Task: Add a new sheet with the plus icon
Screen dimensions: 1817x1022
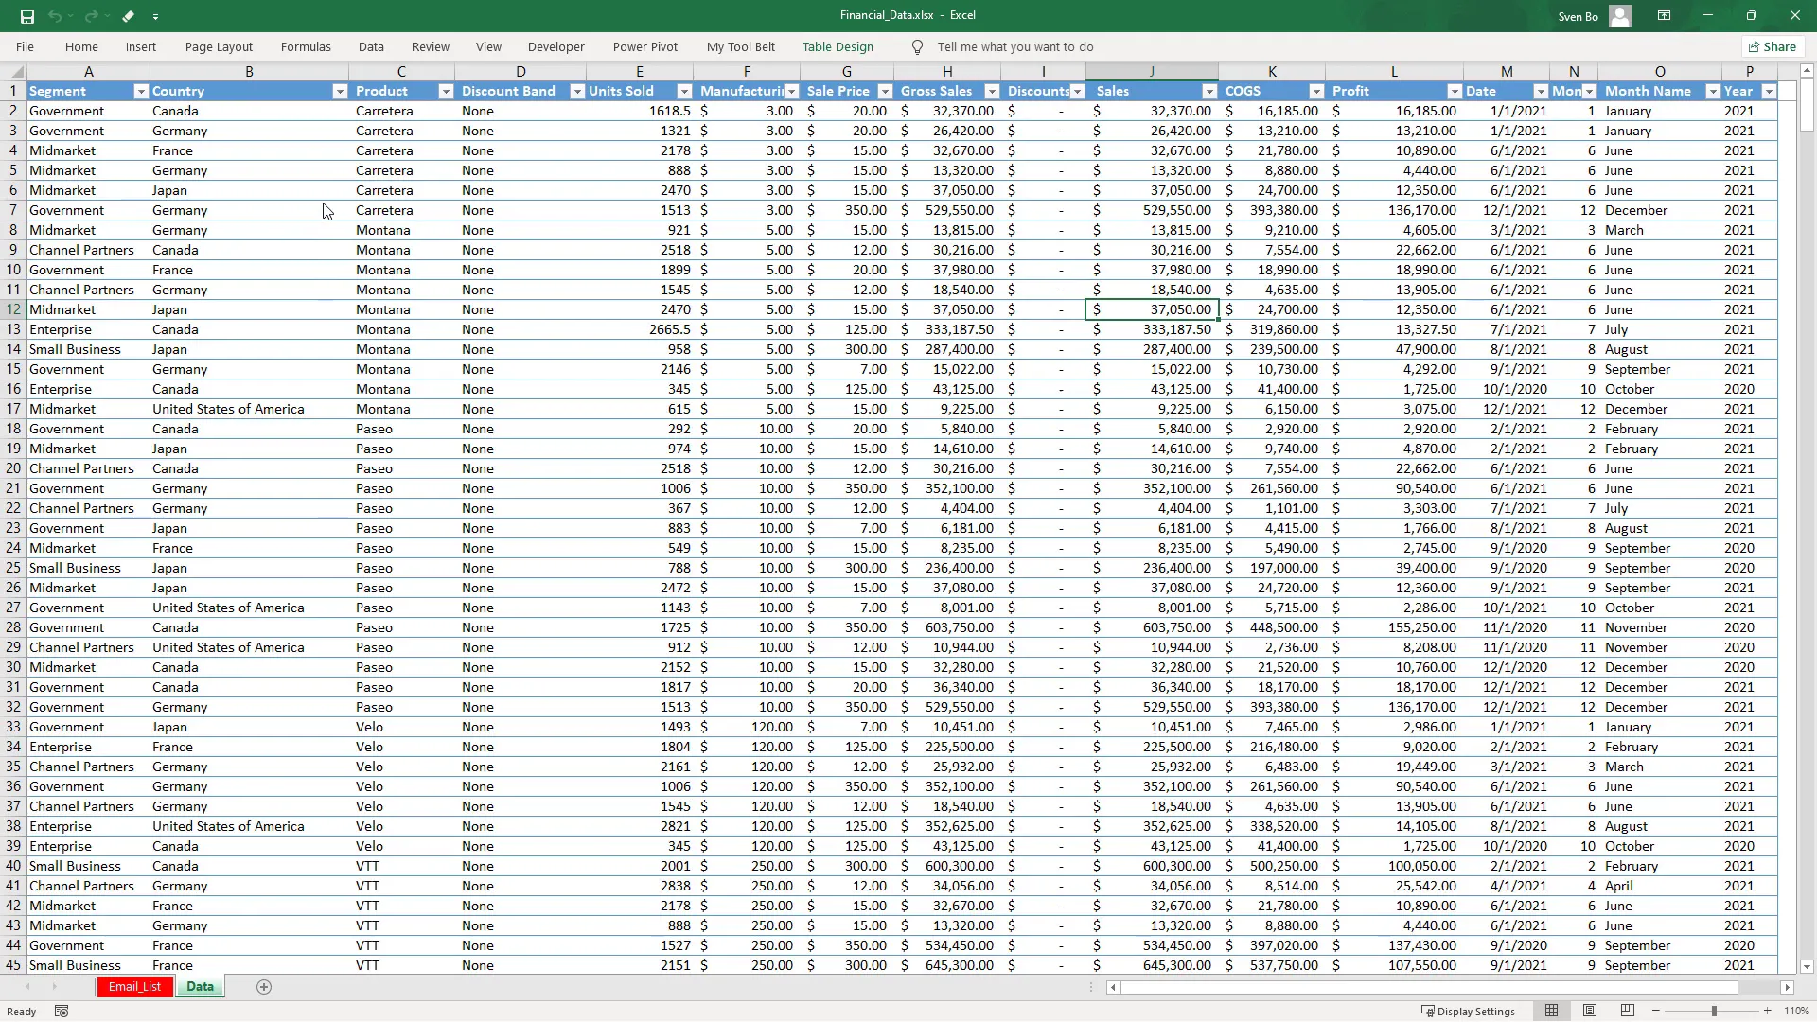Action: [x=264, y=987]
